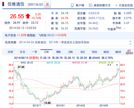Open the 飞利信 leading stock link

(x=42, y=35)
